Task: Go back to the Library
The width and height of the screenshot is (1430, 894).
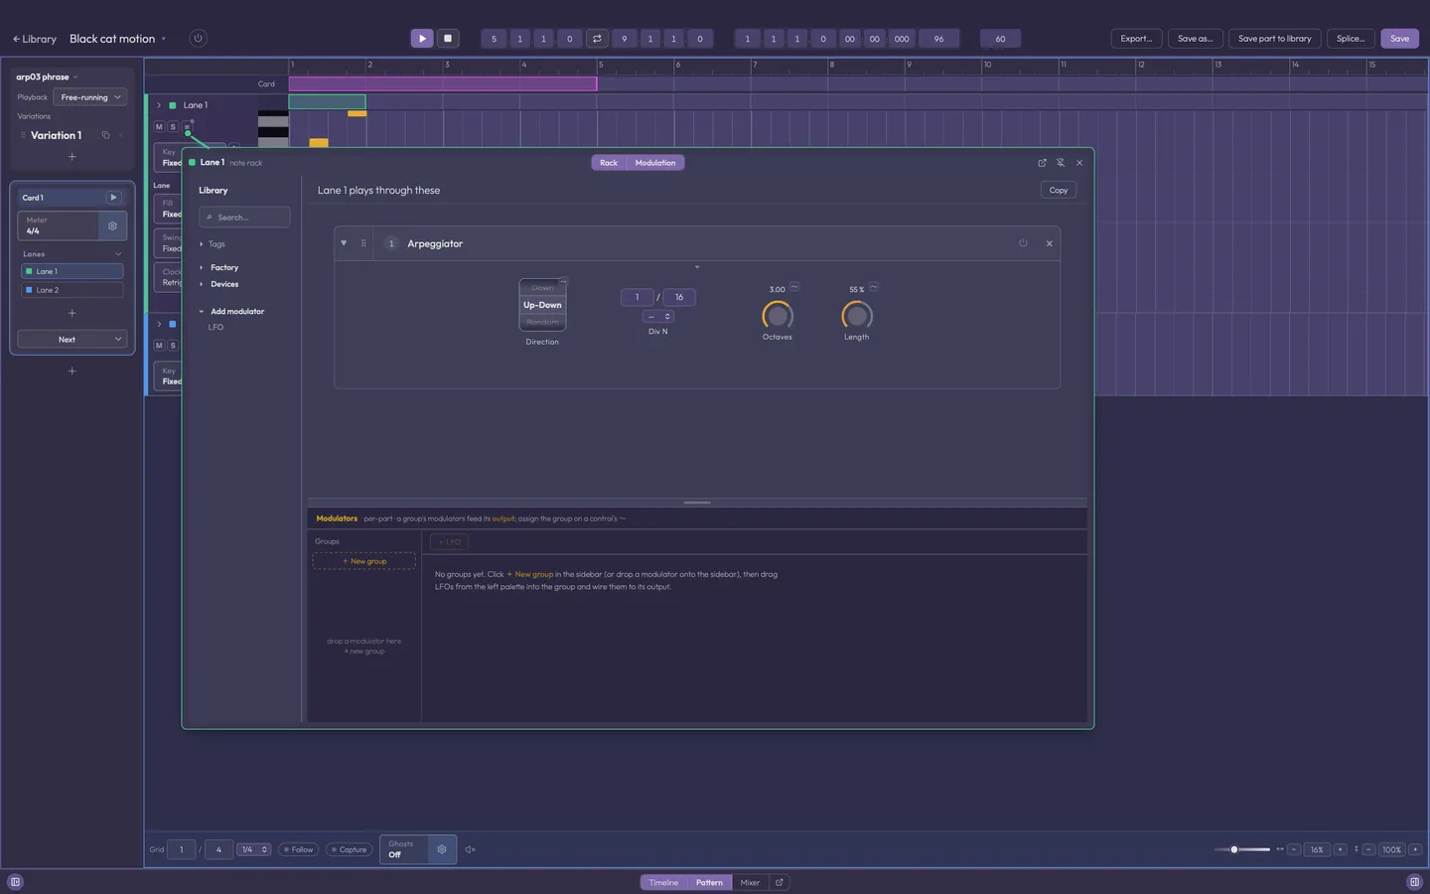Action: pyautogui.click(x=35, y=39)
